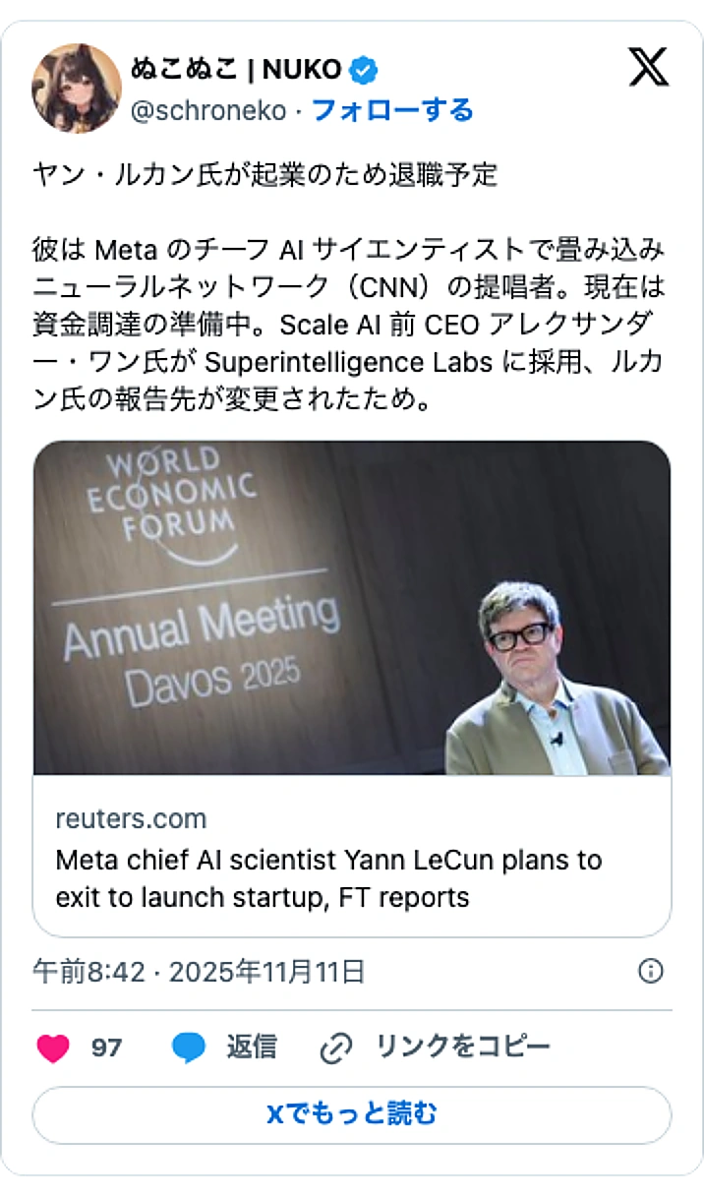
Task: Open the profile avatar of ぬこぬこ
Action: pyautogui.click(x=74, y=84)
